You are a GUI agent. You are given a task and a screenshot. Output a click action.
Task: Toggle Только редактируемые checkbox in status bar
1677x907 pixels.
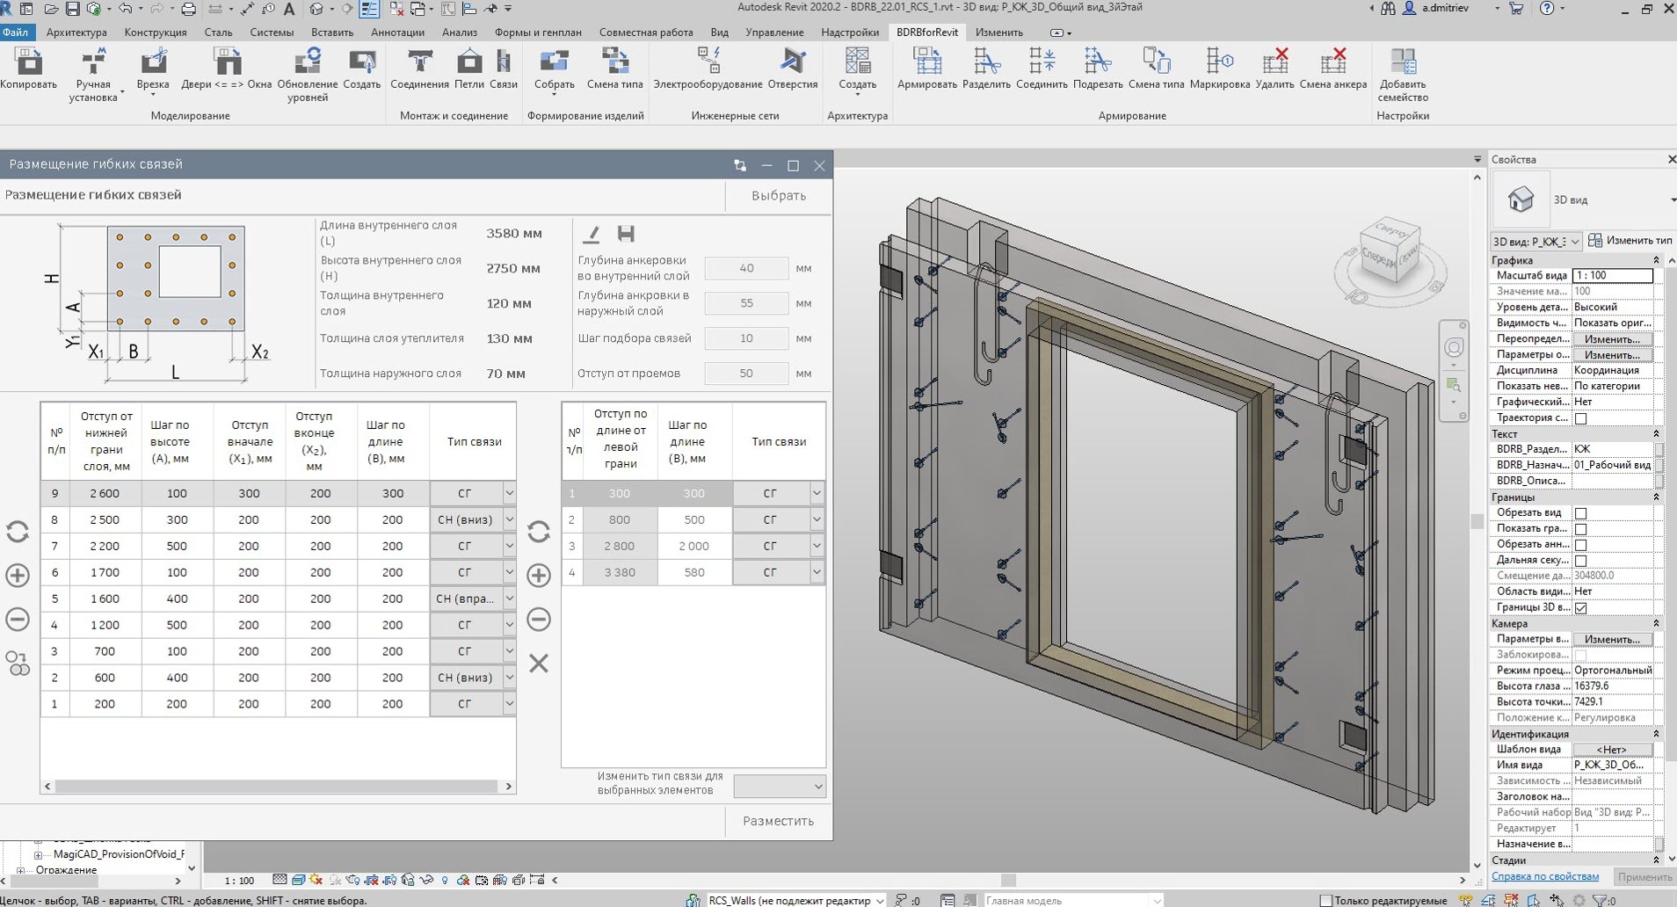(x=1325, y=900)
